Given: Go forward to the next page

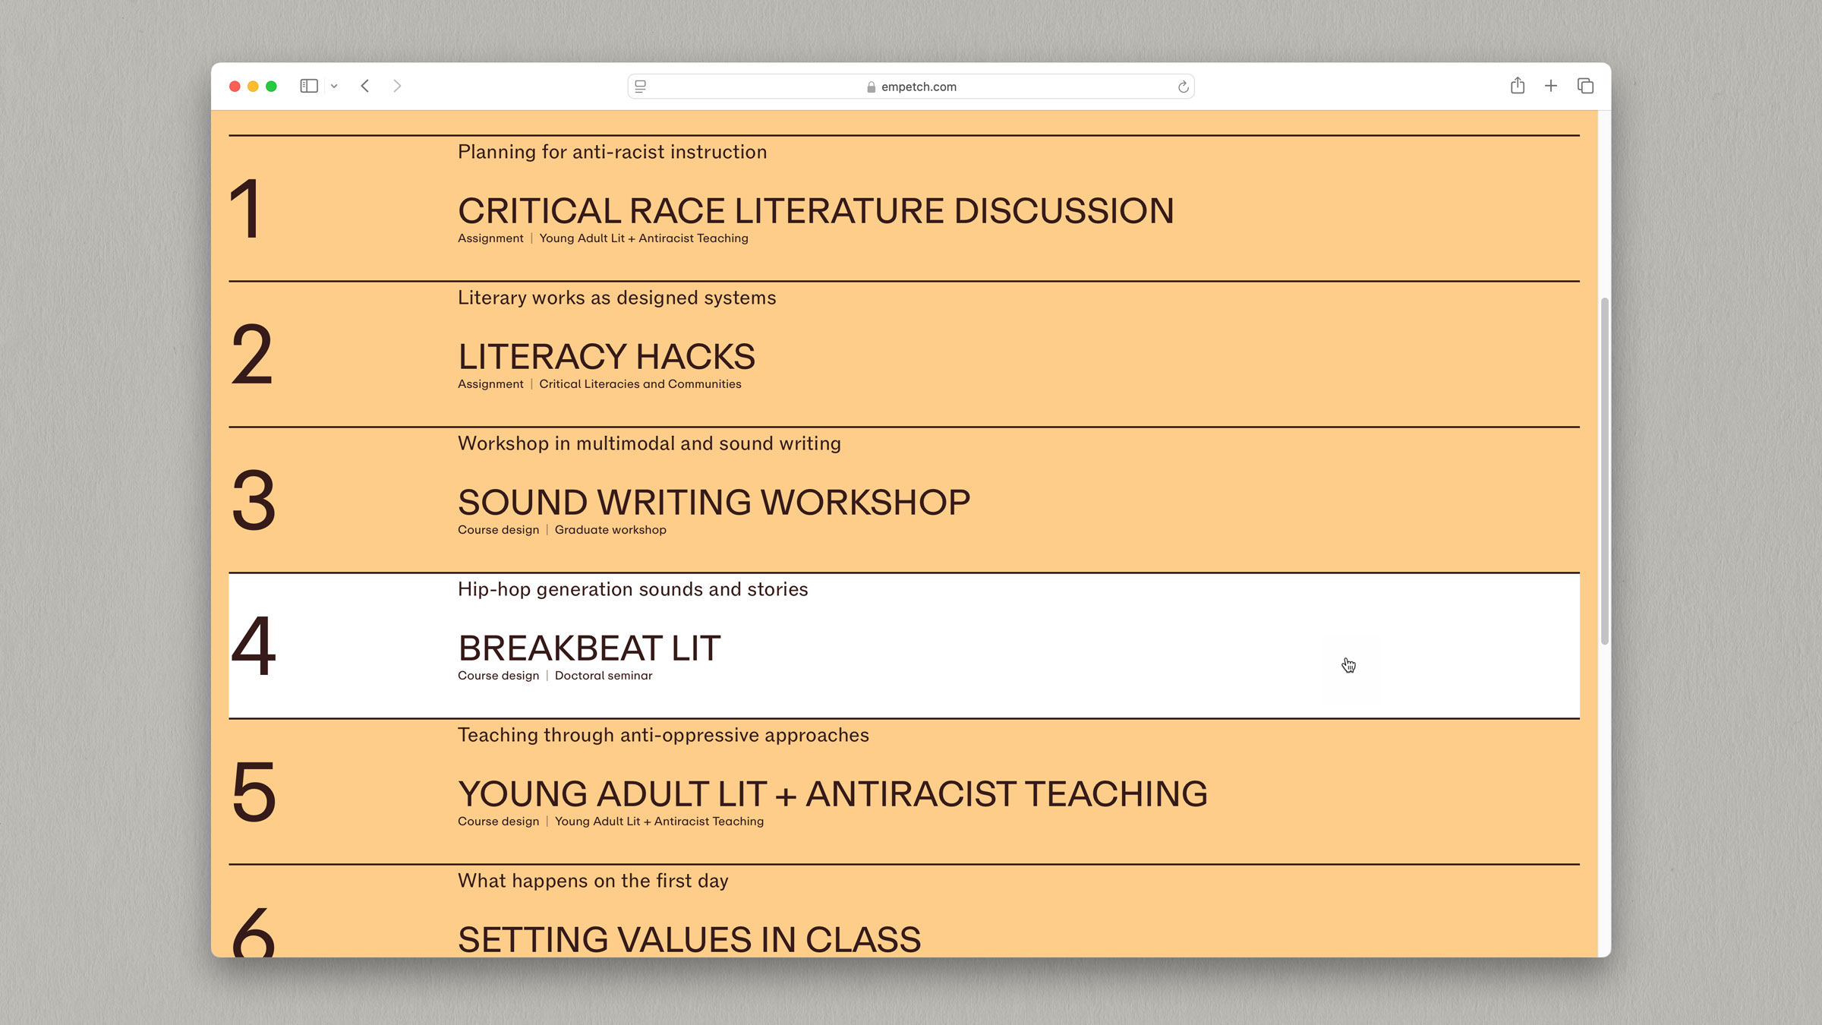Looking at the screenshot, I should (x=397, y=86).
